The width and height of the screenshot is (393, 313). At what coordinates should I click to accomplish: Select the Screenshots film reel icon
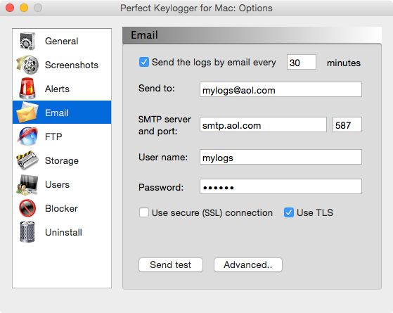tap(27, 65)
